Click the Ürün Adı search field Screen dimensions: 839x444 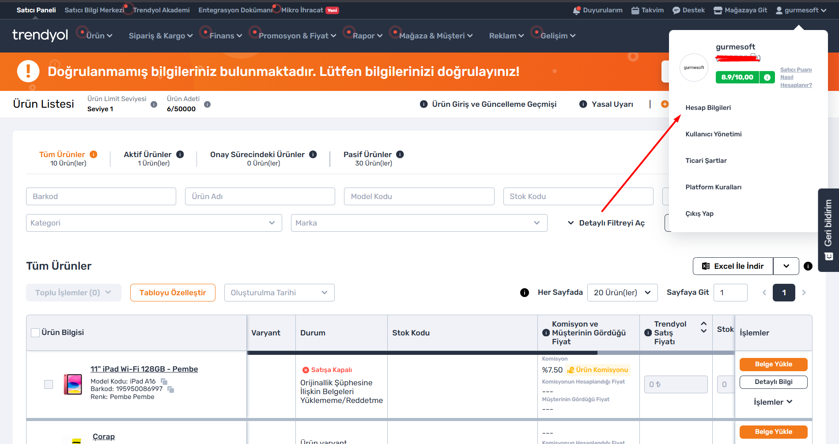260,196
